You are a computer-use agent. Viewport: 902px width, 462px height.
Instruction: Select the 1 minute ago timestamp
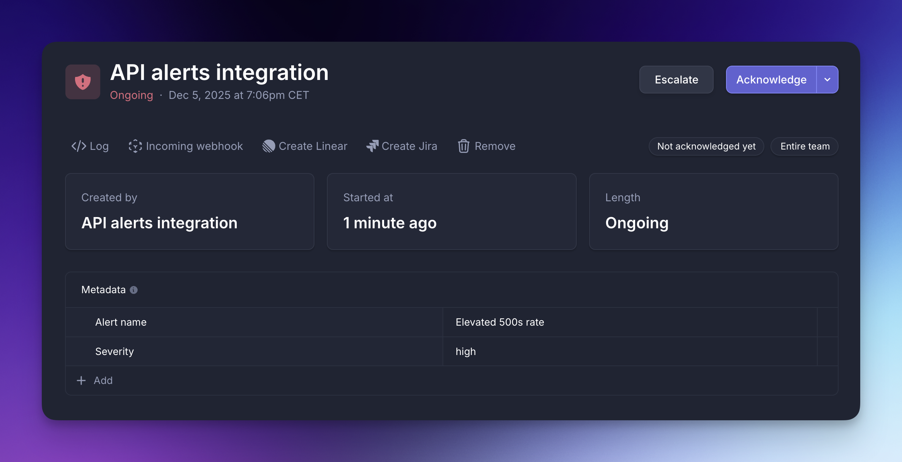coord(389,223)
